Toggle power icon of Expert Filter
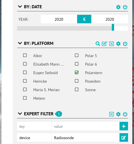 tap(125, 114)
